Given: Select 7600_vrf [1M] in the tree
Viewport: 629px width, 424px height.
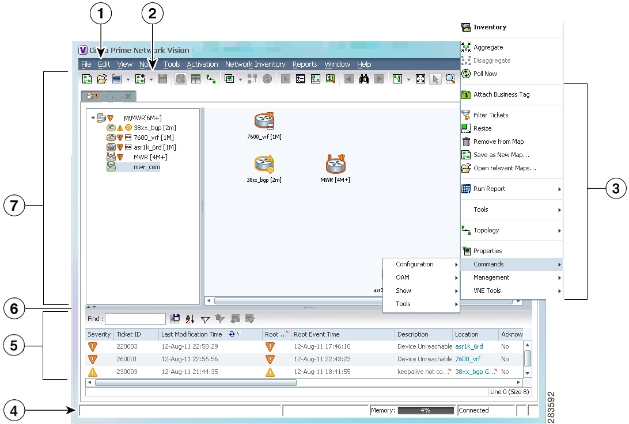Looking at the screenshot, I should click(x=154, y=137).
